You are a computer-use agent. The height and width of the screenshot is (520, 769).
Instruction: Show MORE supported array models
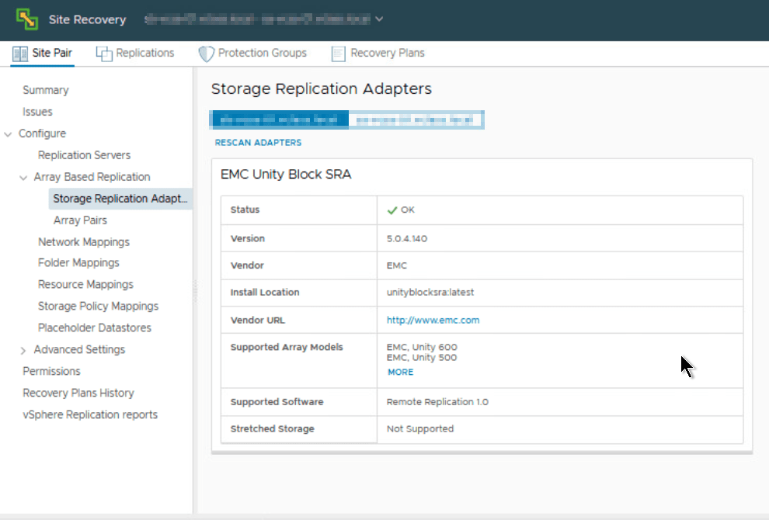point(400,373)
